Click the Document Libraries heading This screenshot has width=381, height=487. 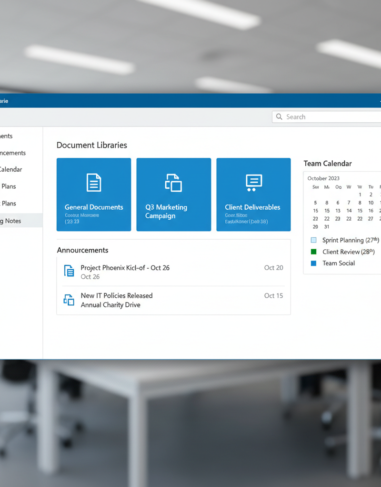point(92,145)
